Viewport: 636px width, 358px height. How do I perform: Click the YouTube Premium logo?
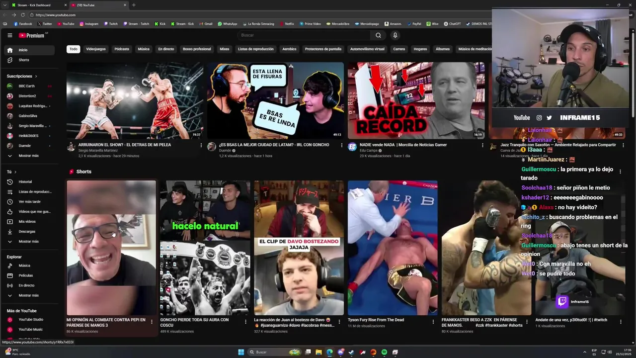click(32, 35)
